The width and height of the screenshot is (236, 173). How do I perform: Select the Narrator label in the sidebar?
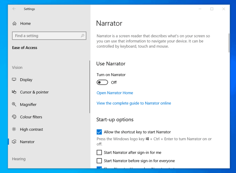coord(27,142)
